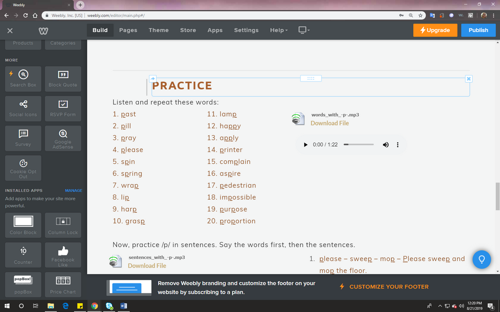Open the audio player more options menu
Image resolution: width=500 pixels, height=312 pixels.
click(398, 144)
